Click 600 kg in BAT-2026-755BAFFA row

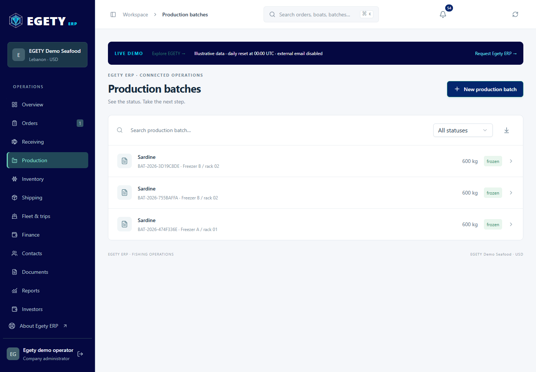pyautogui.click(x=470, y=193)
